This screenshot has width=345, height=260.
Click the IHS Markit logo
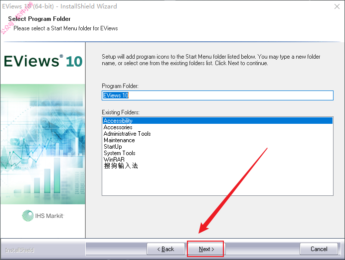tap(43, 216)
